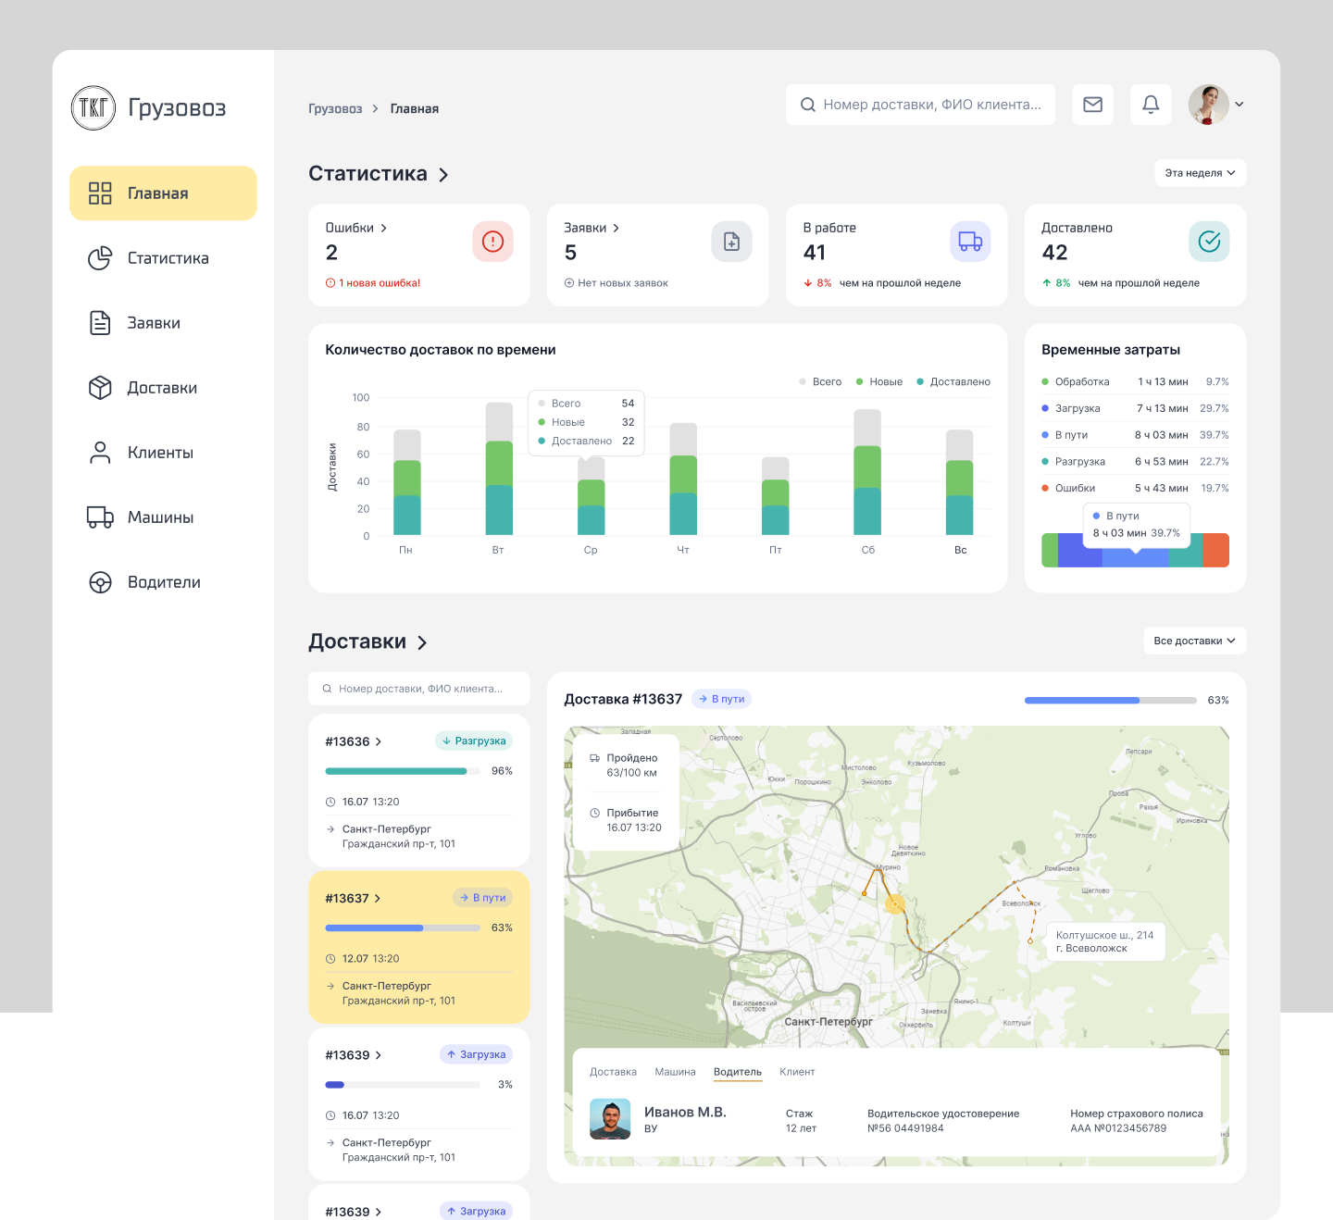Screen dimensions: 1333x1220
Task: Click the Сб bar in the chart
Action: pos(867,472)
